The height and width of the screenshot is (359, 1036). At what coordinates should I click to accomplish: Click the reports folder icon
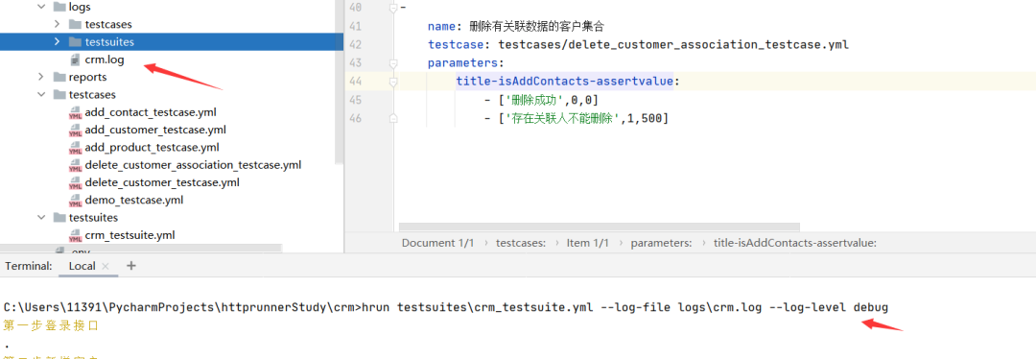(x=59, y=77)
